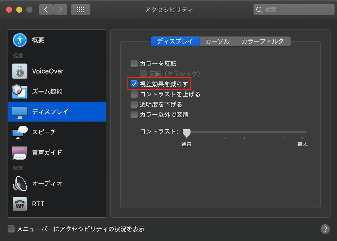Open the スピーチ speech bubble icon

[x=20, y=132]
